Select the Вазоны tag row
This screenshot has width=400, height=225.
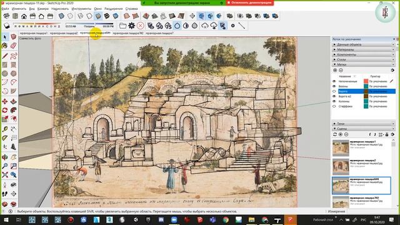pyautogui.click(x=364, y=86)
